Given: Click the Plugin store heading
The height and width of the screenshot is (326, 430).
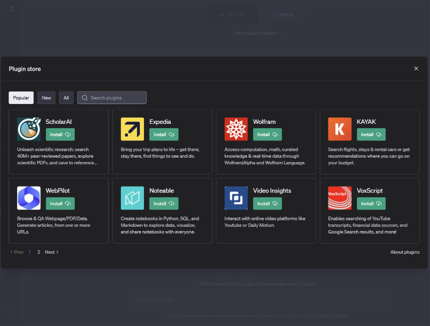Looking at the screenshot, I should click(25, 69).
